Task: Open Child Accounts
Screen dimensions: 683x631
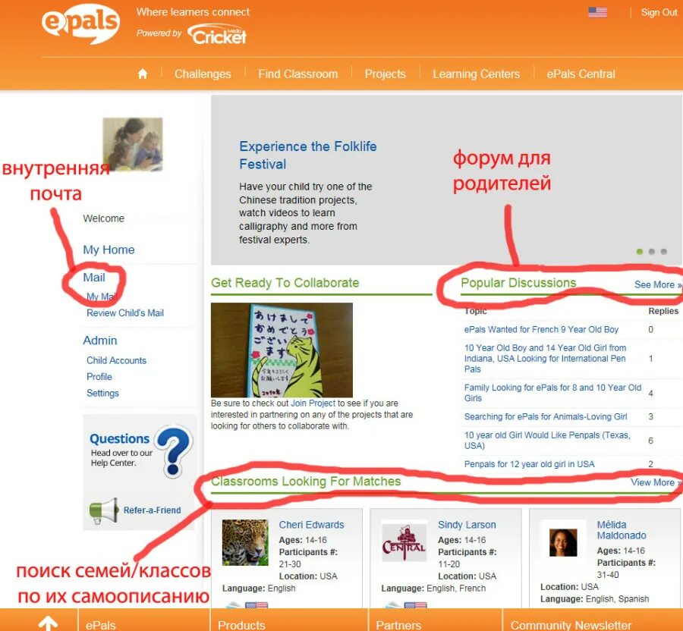Action: [x=116, y=360]
